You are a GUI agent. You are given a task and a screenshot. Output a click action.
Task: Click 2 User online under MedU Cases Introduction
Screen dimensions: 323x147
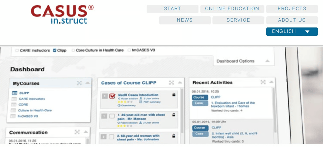click(149, 99)
